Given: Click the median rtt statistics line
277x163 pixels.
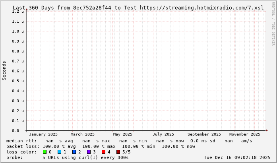Looking at the screenshot, I should pos(129,141).
